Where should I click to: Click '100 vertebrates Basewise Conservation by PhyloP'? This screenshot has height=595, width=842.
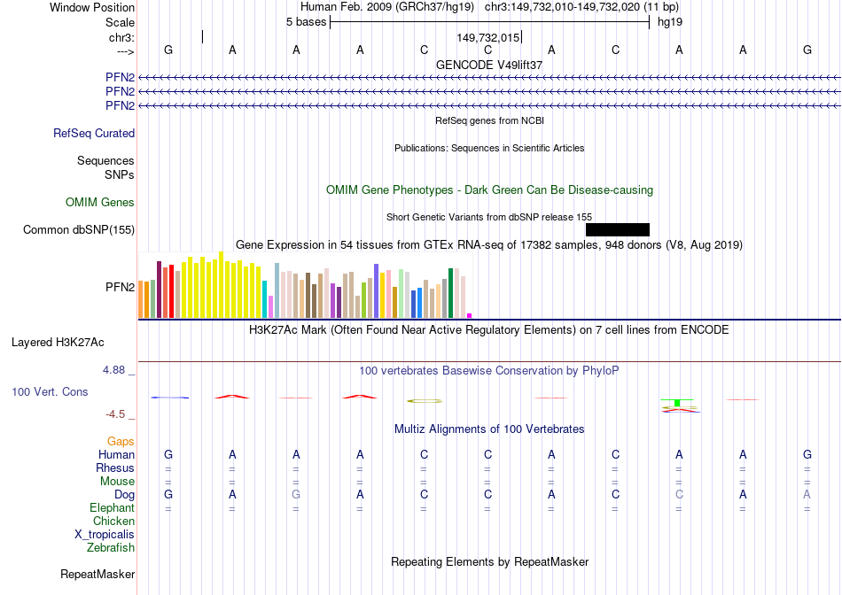489,371
